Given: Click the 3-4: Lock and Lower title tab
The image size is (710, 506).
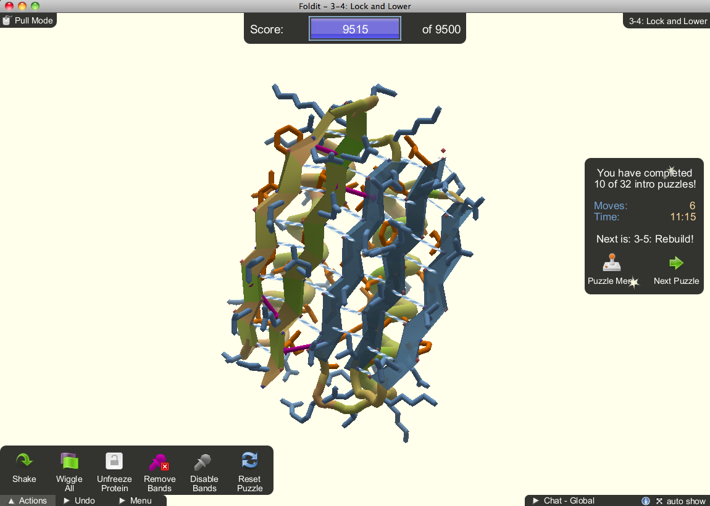Looking at the screenshot, I should (666, 20).
